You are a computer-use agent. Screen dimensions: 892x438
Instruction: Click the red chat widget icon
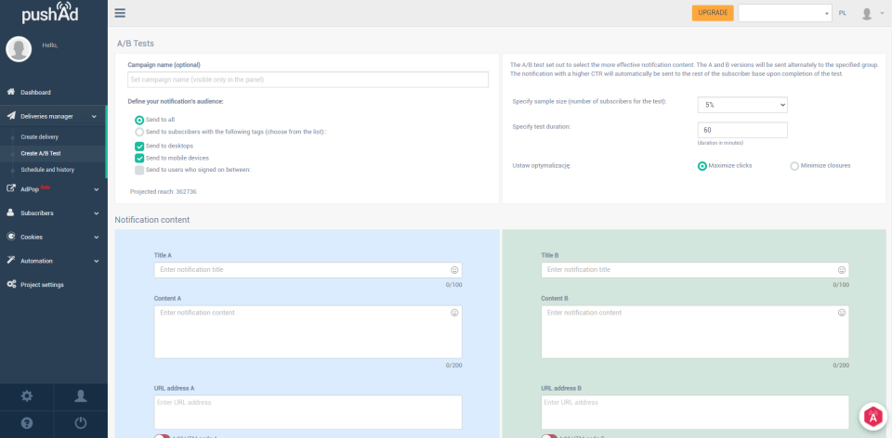tap(873, 417)
